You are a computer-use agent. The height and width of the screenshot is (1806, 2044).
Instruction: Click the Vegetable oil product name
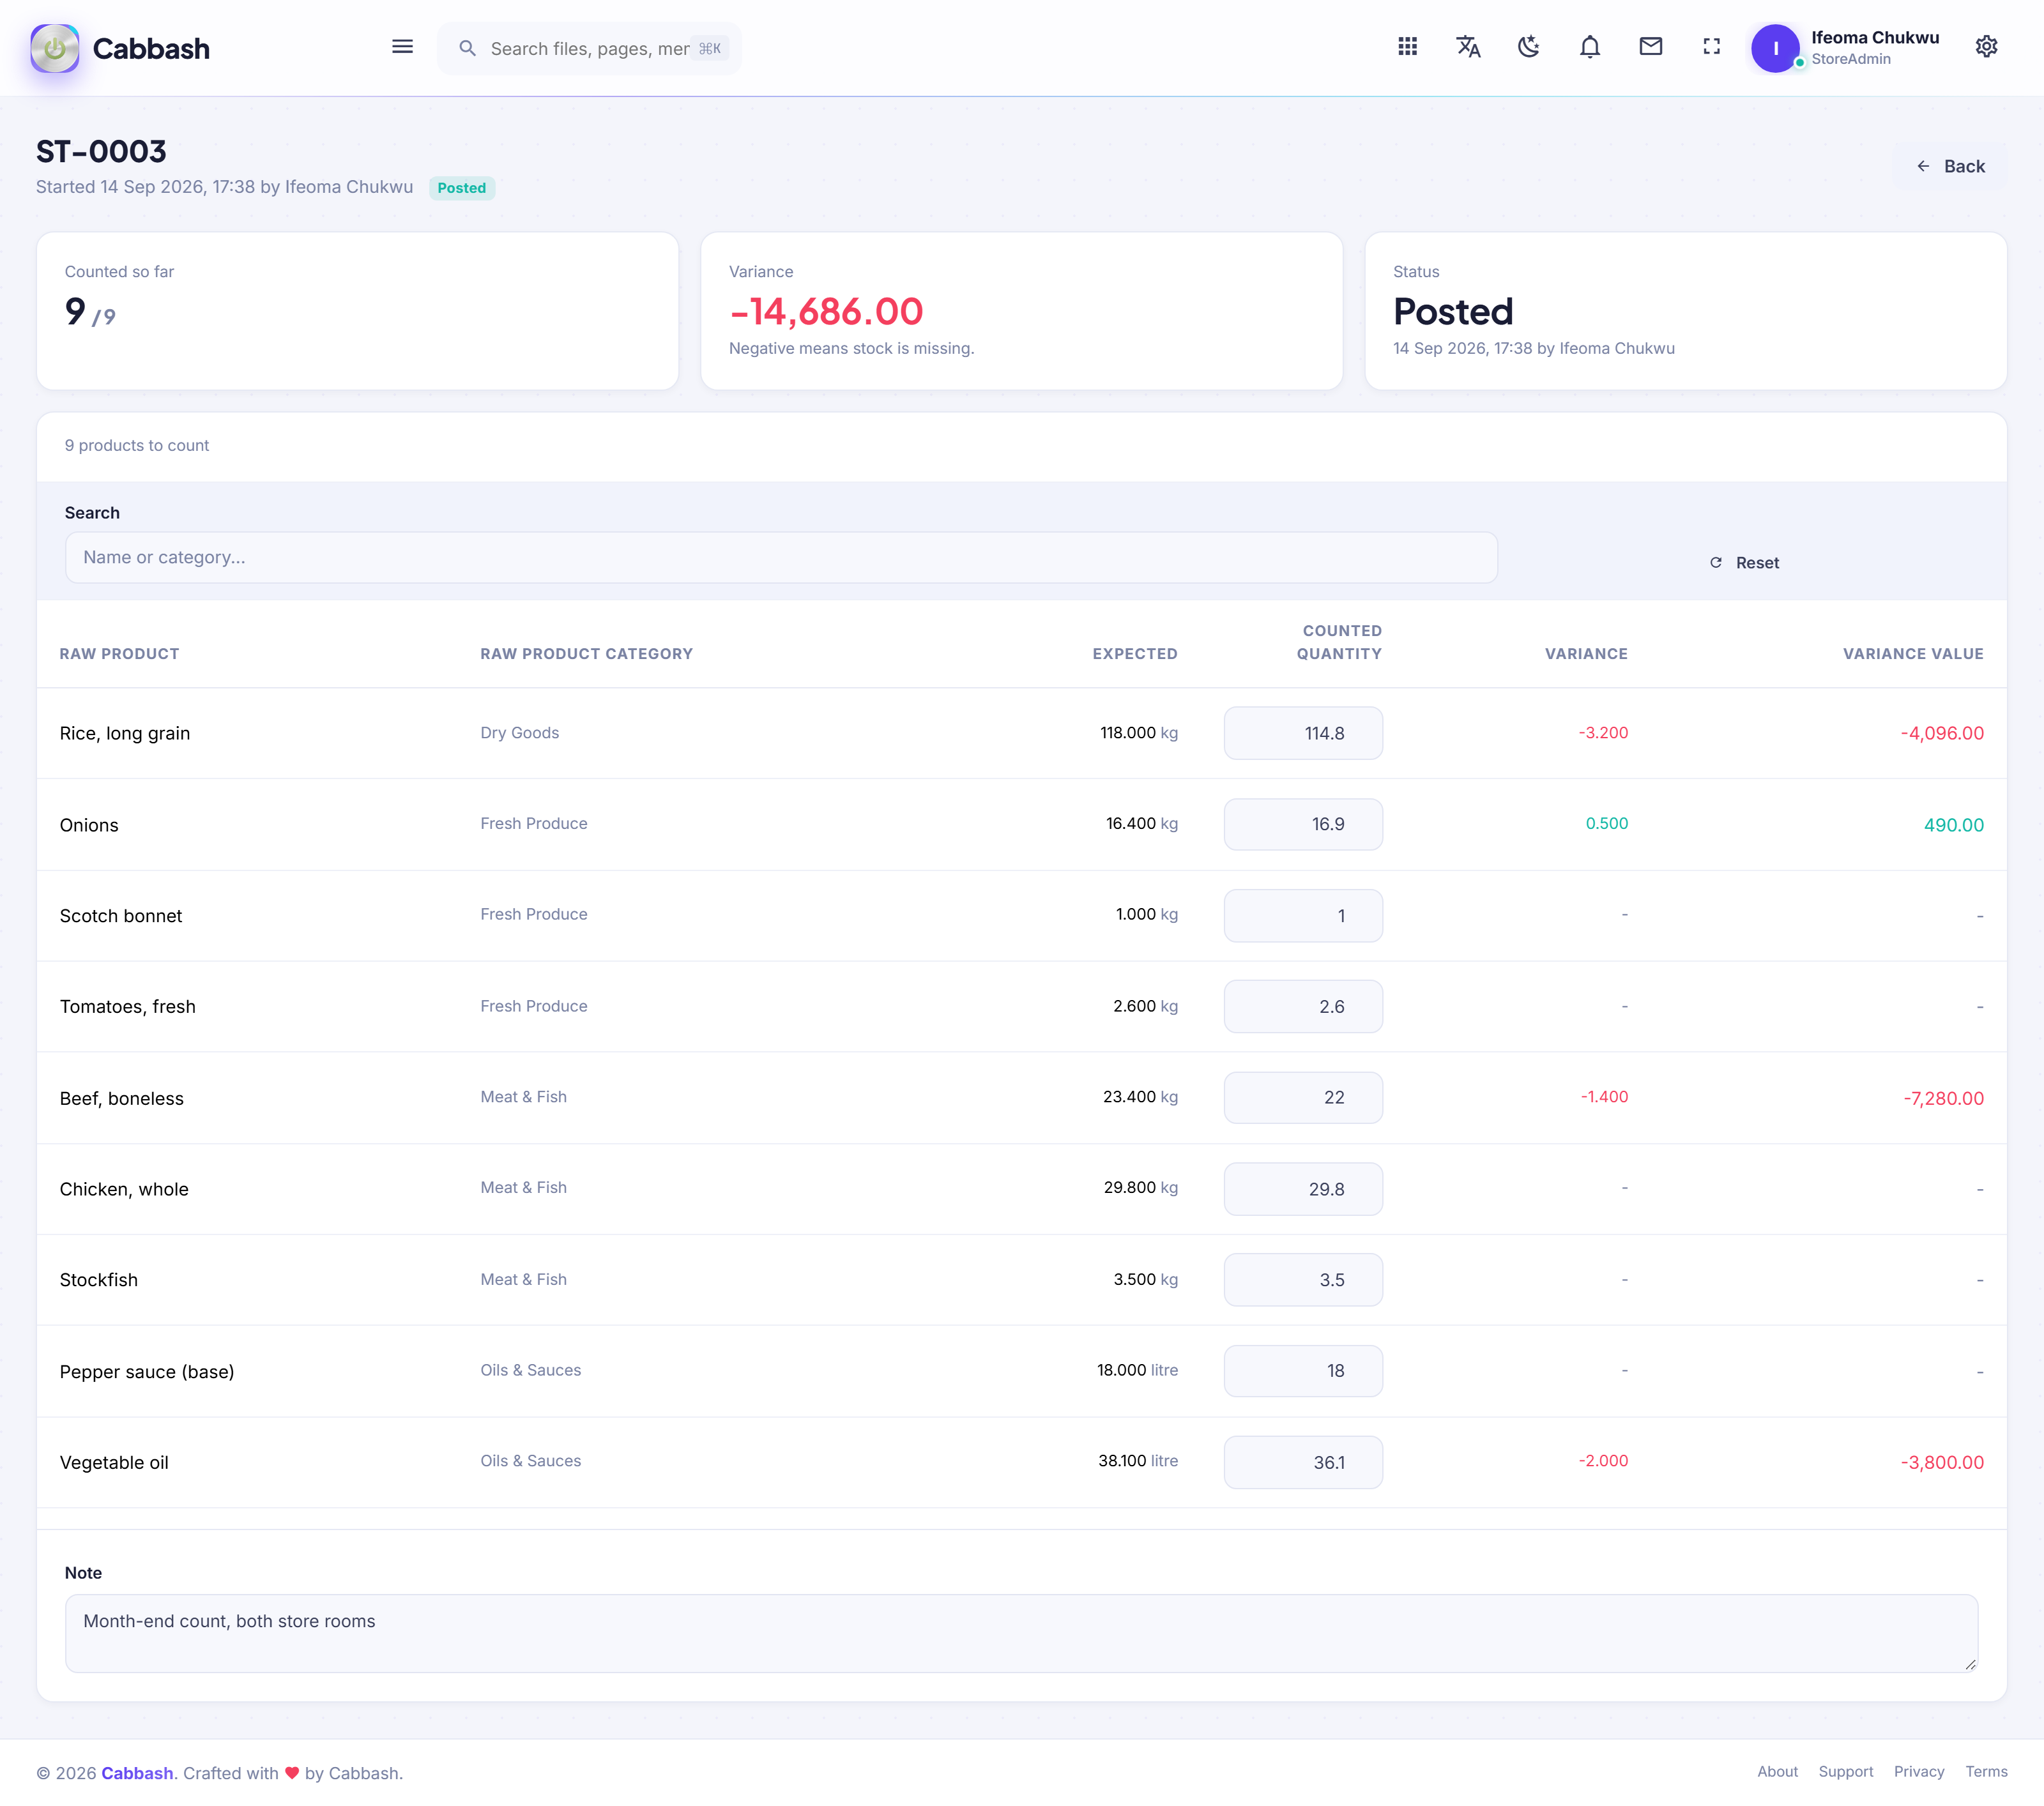tap(114, 1462)
